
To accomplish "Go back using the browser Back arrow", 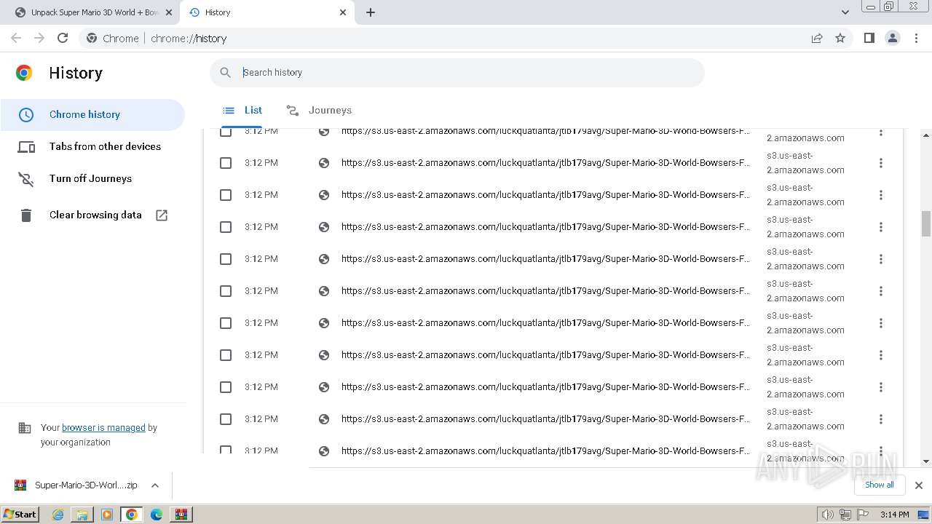I will coord(16,39).
